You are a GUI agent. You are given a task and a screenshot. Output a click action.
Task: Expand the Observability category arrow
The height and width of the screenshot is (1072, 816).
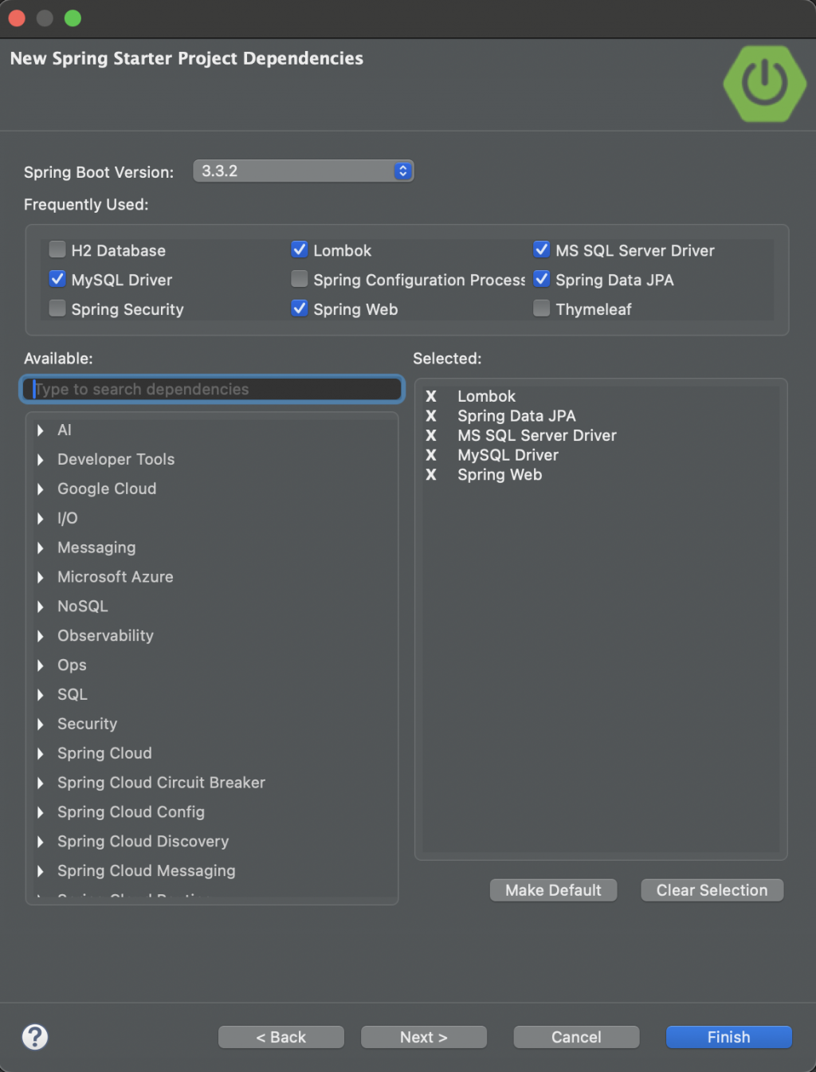pyautogui.click(x=41, y=636)
